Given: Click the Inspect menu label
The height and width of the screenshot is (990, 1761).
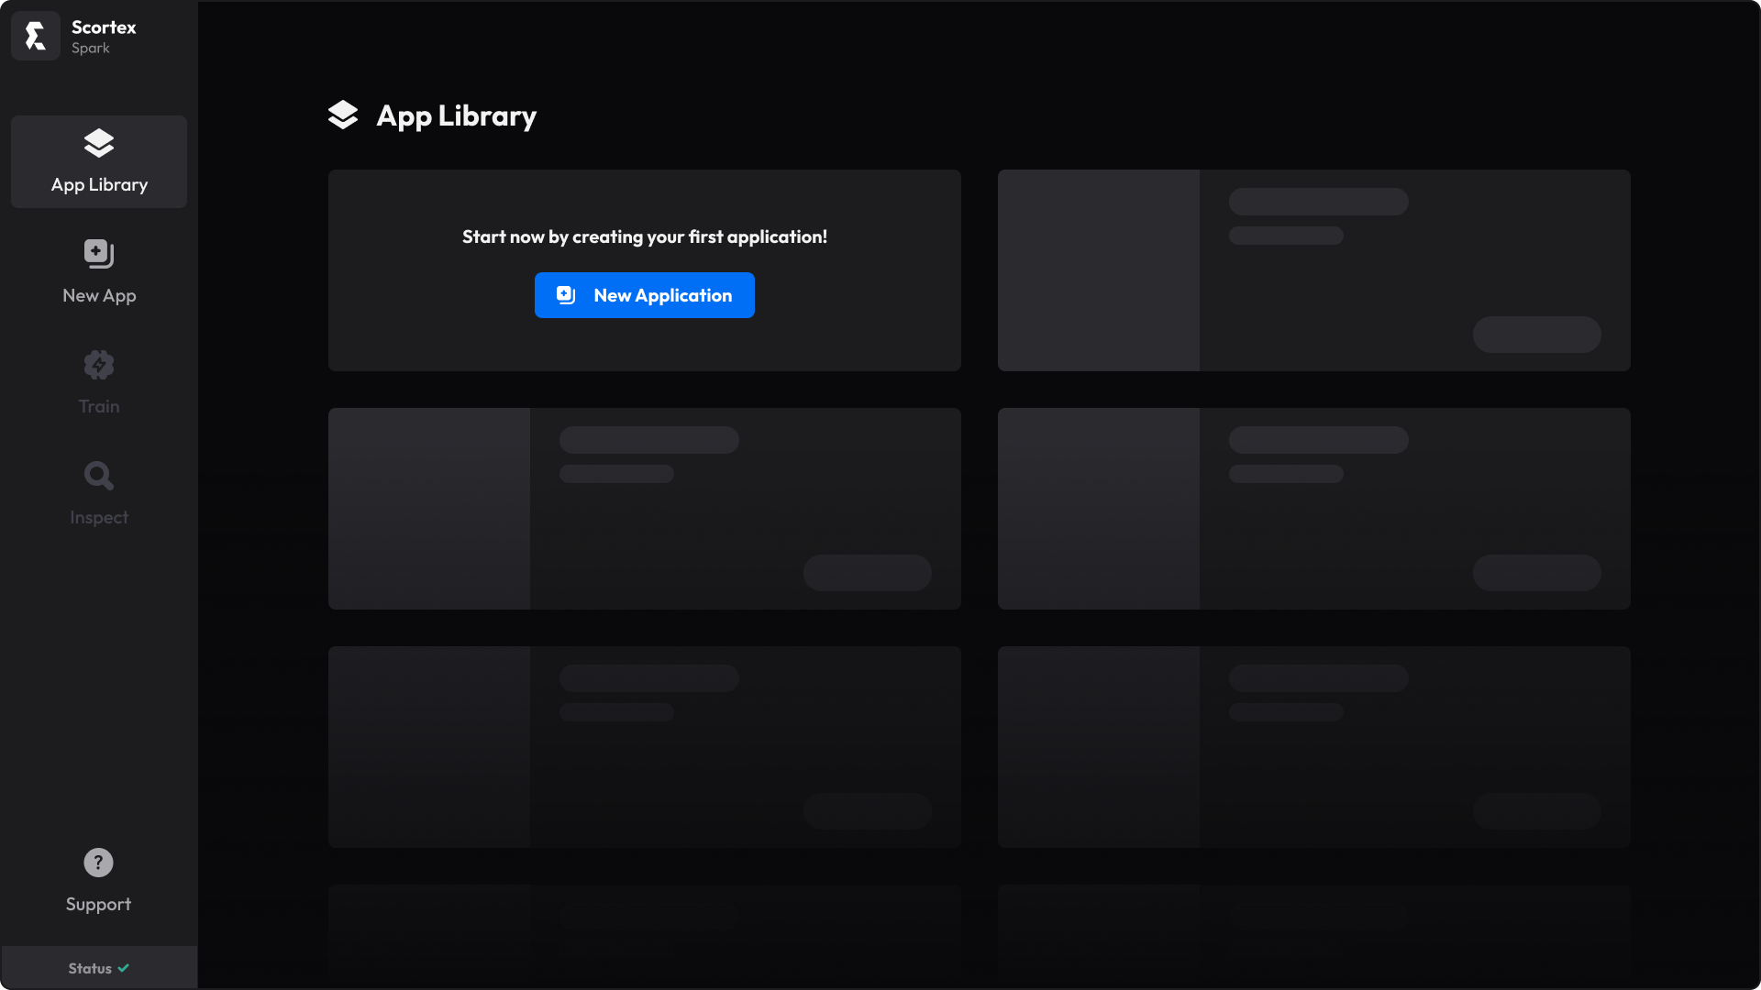Looking at the screenshot, I should tap(99, 518).
